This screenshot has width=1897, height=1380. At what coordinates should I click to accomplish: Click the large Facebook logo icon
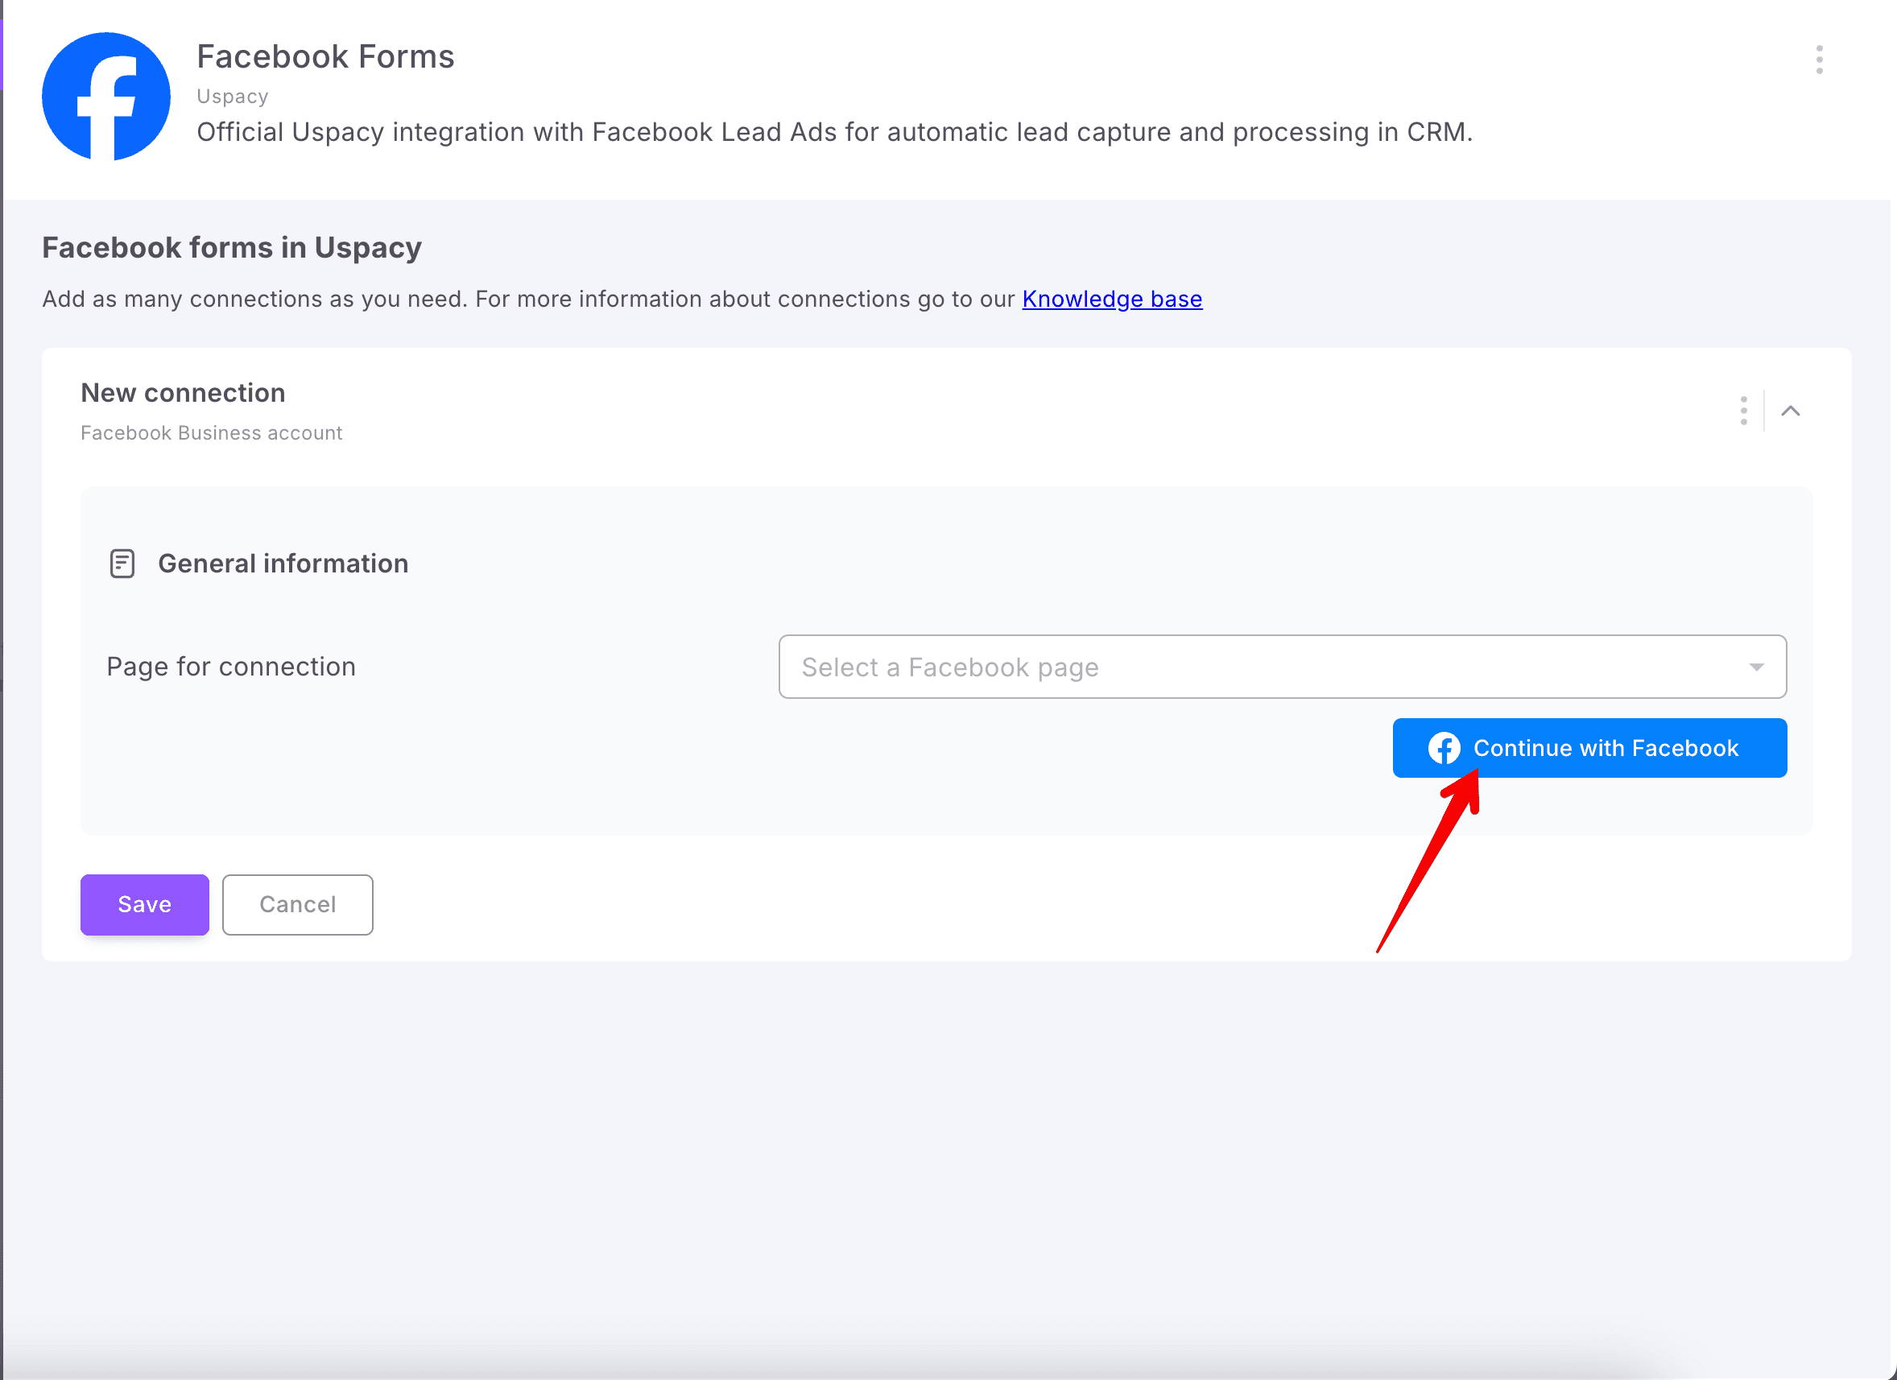(x=106, y=96)
